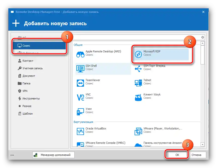This screenshot has width=217, height=168.
Task: Open the Сеанс category
Action: pos(39,46)
